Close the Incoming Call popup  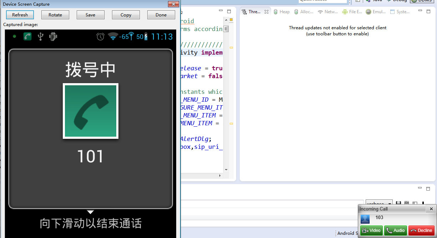(x=431, y=209)
